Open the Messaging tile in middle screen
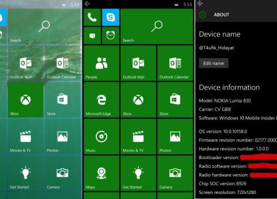The width and height of the screenshot is (277, 199). point(92,35)
